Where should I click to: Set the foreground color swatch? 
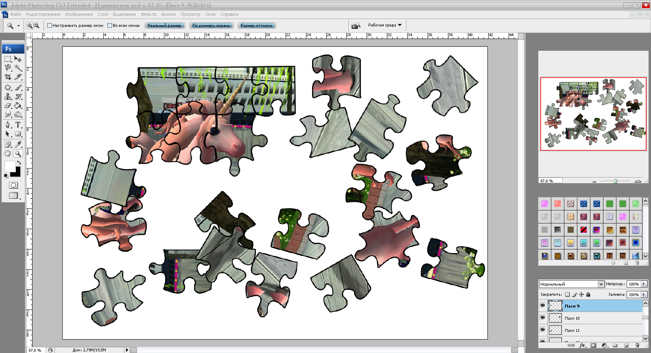click(9, 166)
